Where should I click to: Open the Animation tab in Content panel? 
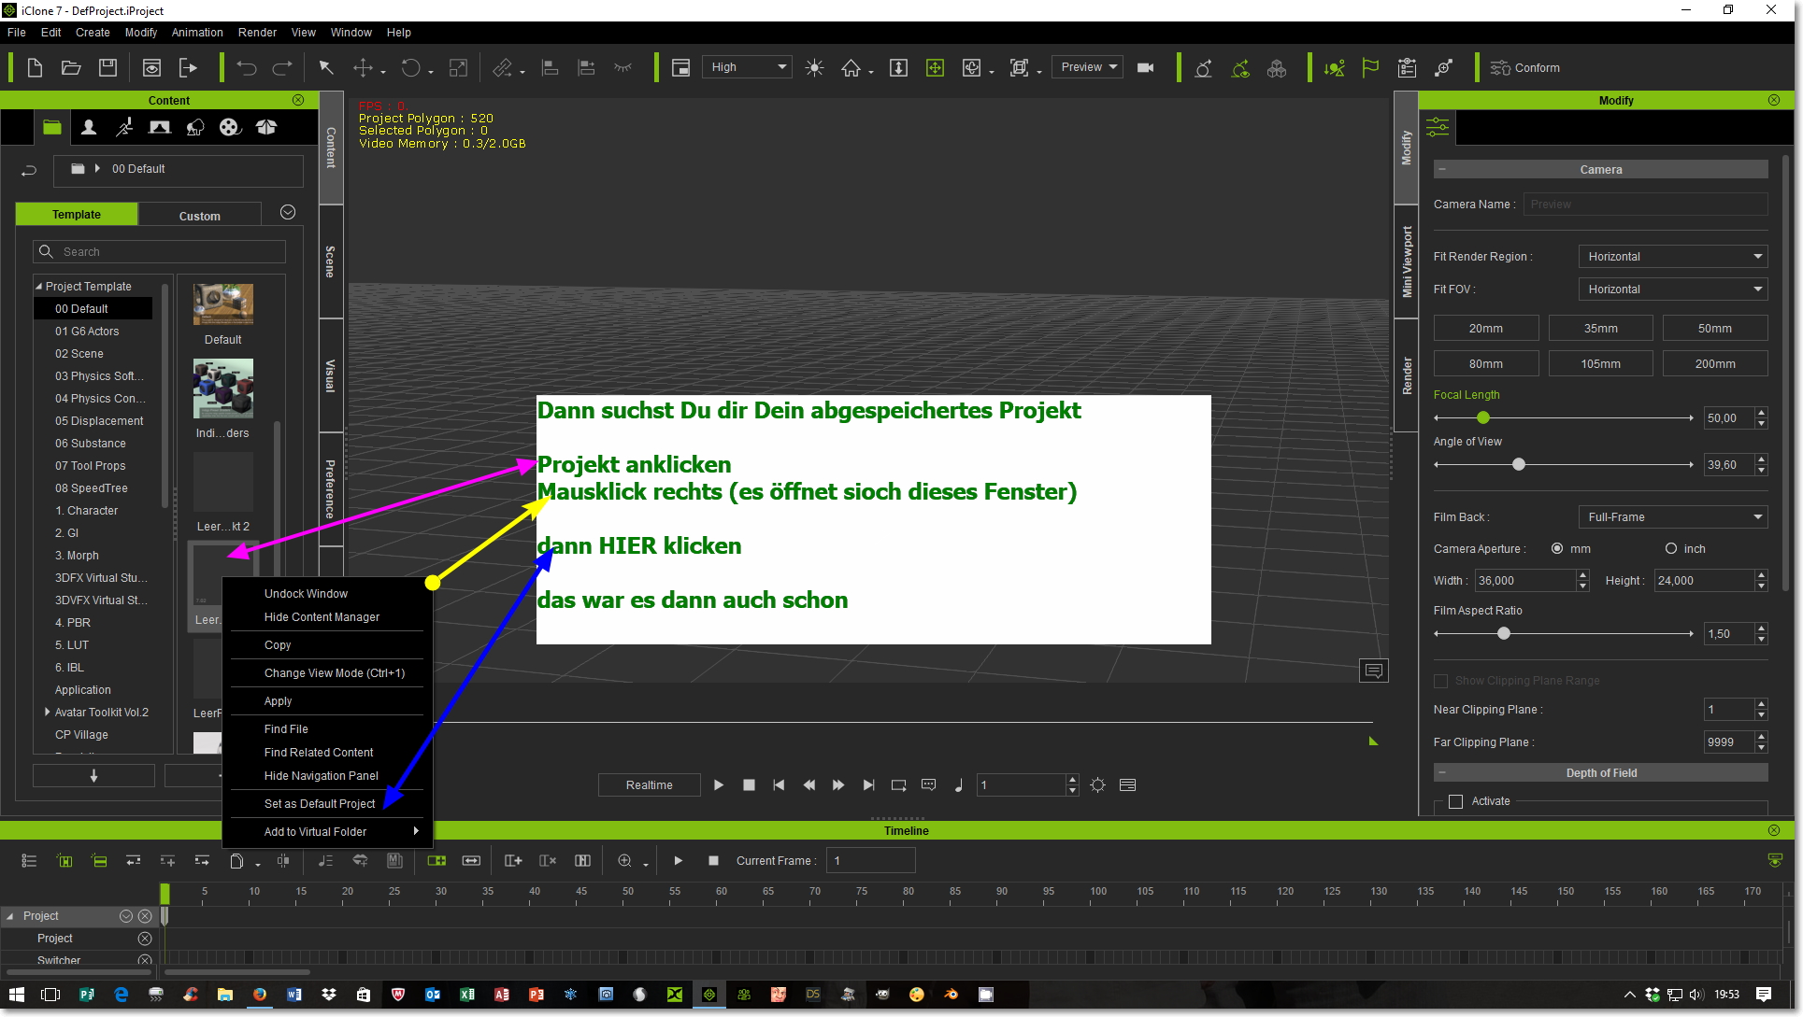[124, 127]
